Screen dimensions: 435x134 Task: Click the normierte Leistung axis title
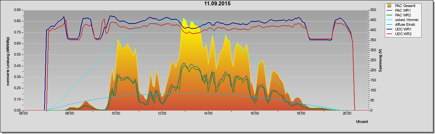tap(7, 61)
